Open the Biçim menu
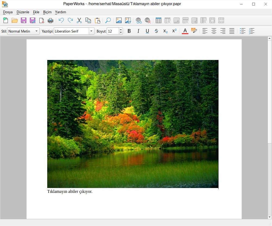Image resolution: width=272 pixels, height=226 pixels. tap(47, 12)
